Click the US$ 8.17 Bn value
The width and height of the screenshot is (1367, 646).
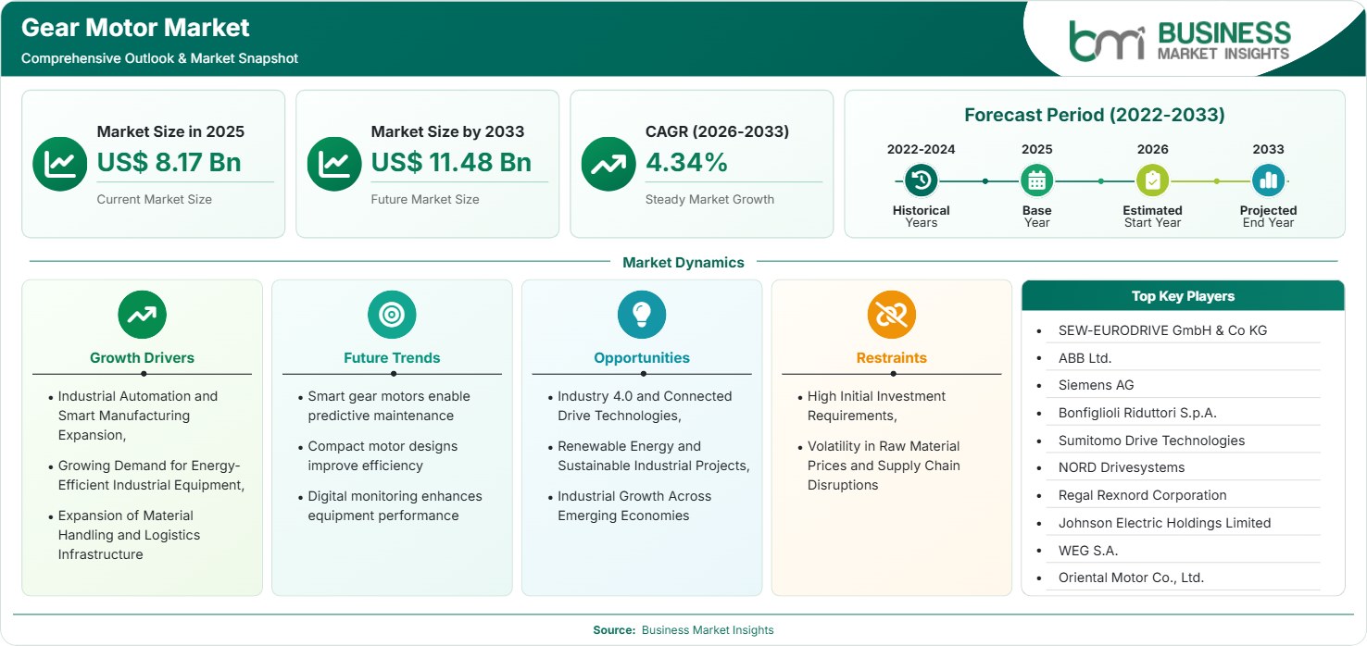coord(169,162)
